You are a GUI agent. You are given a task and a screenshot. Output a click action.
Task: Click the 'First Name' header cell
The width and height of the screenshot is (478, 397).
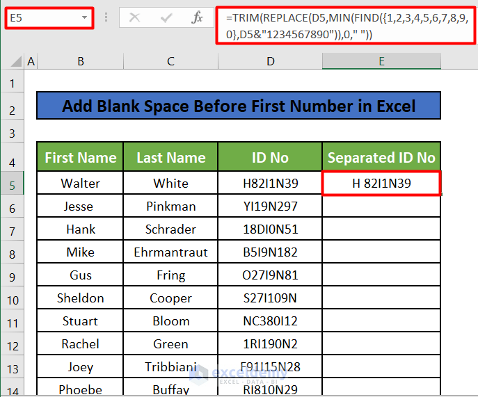pos(80,157)
